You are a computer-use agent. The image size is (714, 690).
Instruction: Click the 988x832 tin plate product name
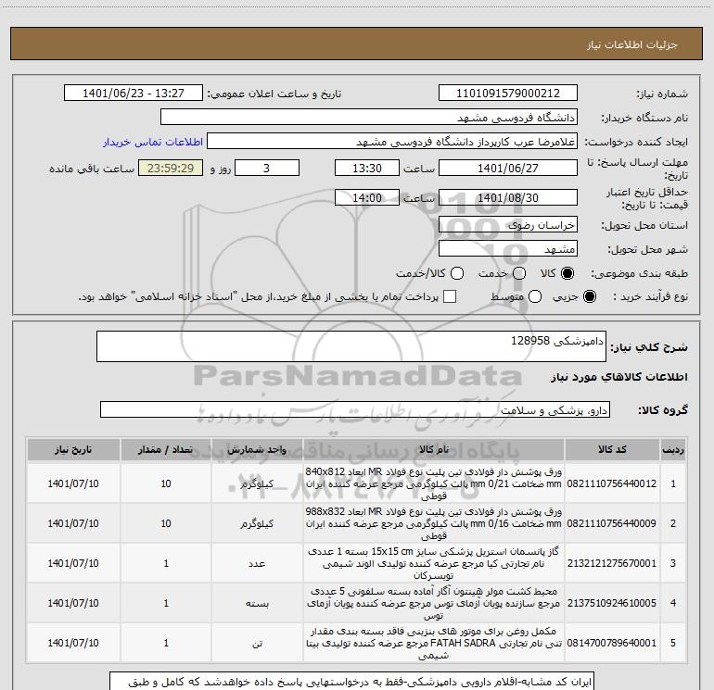[x=434, y=523]
